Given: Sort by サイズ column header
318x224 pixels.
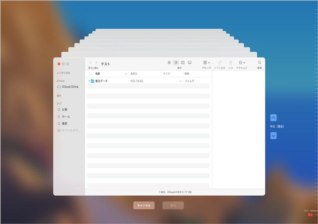Looking at the screenshot, I should (166, 74).
